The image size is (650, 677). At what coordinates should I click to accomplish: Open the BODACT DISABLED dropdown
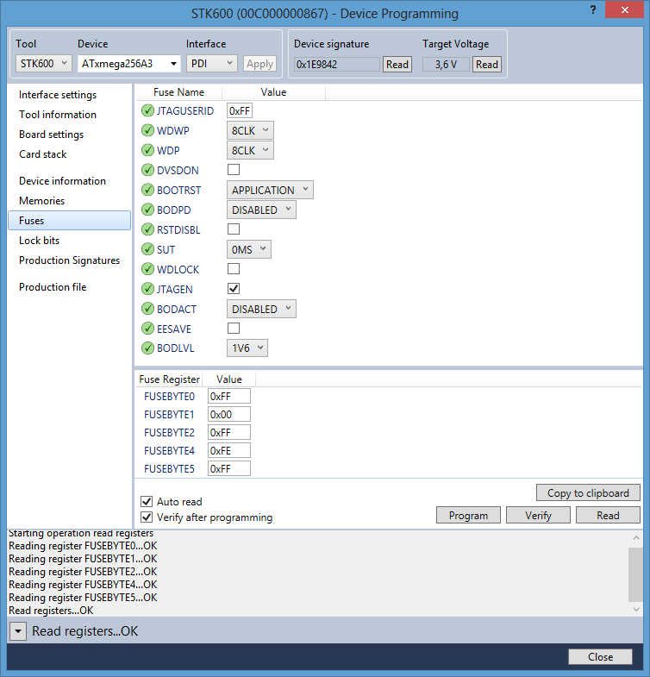tap(261, 309)
